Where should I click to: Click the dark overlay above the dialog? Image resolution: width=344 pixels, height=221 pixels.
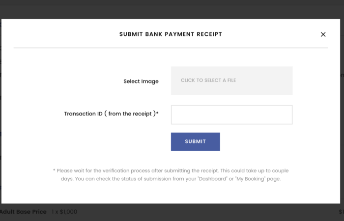(x=172, y=9)
